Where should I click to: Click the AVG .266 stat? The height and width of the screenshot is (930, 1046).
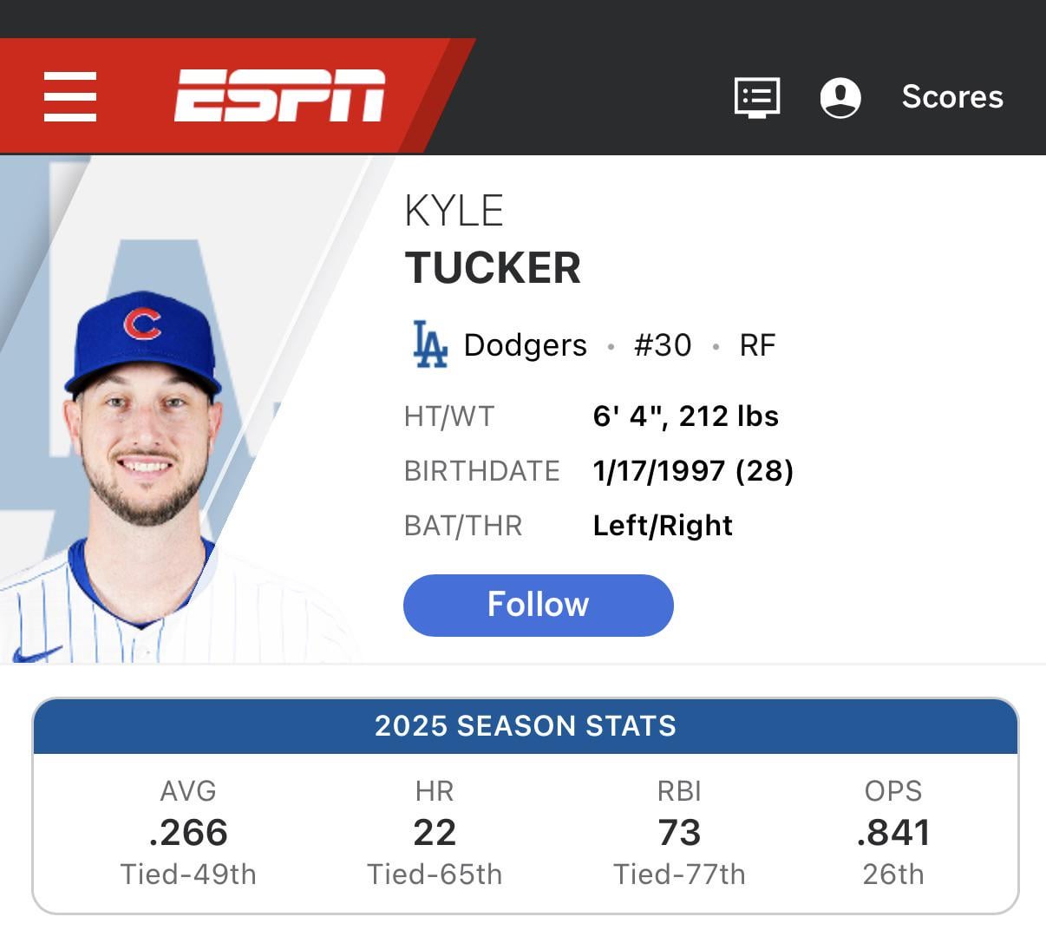(188, 832)
